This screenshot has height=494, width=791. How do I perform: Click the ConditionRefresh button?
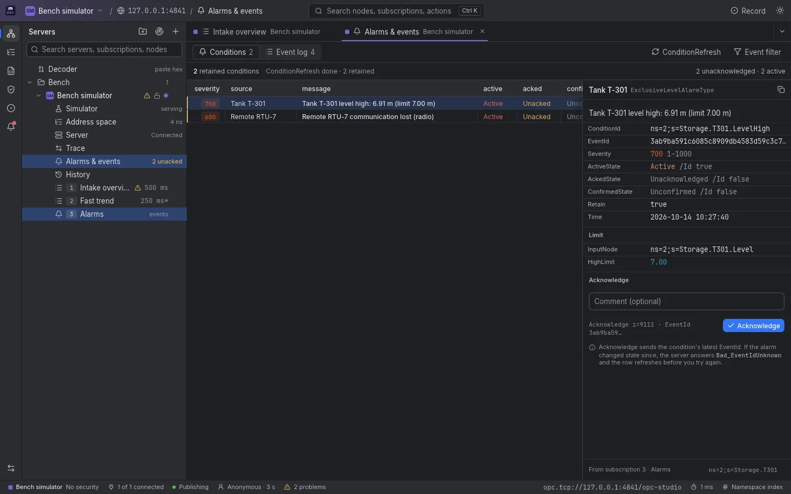(686, 52)
